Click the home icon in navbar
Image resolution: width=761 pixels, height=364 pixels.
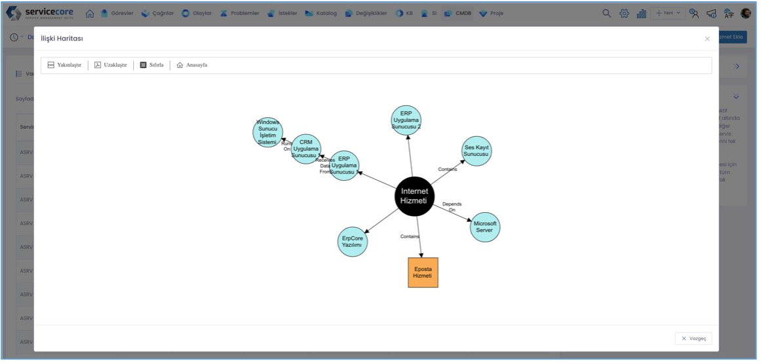point(90,13)
